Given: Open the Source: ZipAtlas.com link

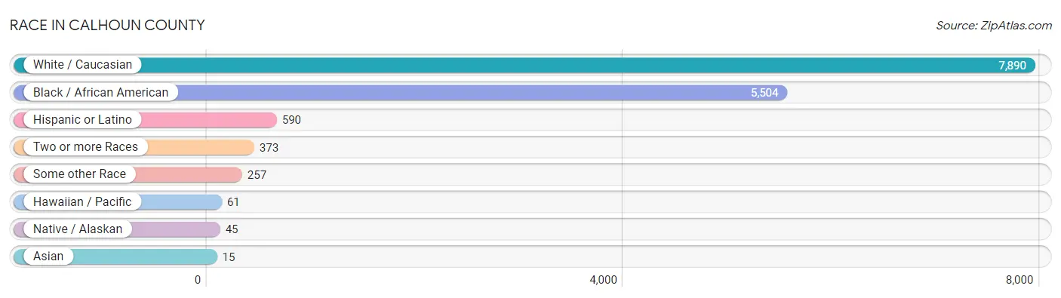Looking at the screenshot, I should 994,25.
